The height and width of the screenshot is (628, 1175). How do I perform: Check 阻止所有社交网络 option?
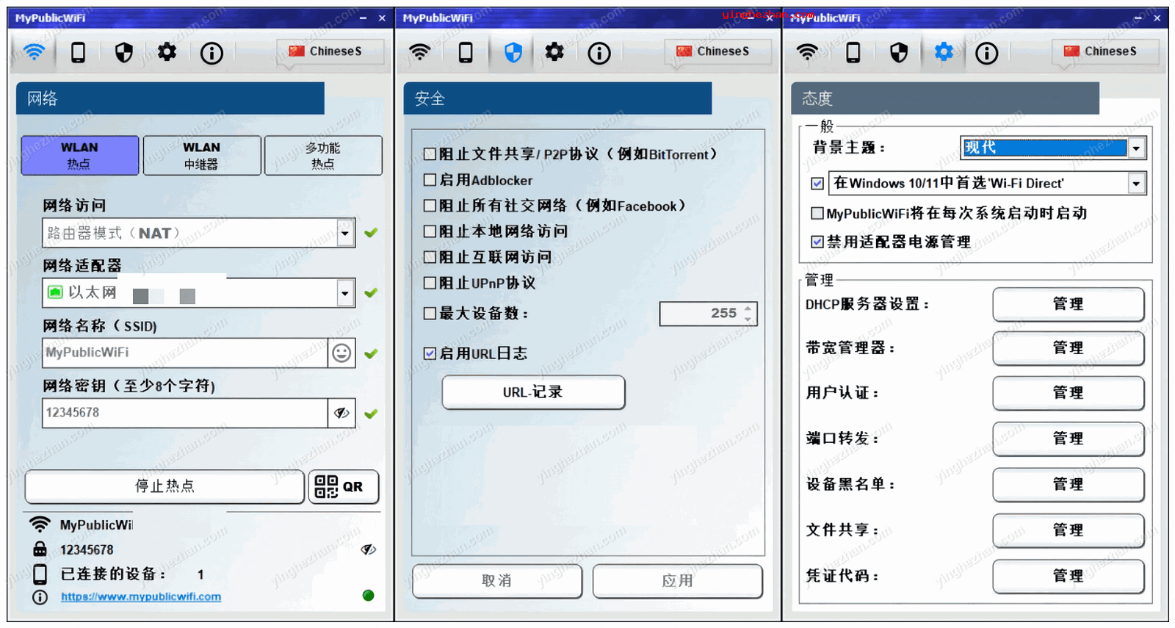click(x=430, y=206)
